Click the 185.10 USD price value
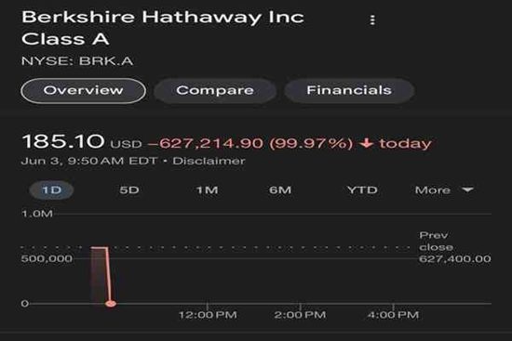Screen dimensions: 512x341 (82, 142)
